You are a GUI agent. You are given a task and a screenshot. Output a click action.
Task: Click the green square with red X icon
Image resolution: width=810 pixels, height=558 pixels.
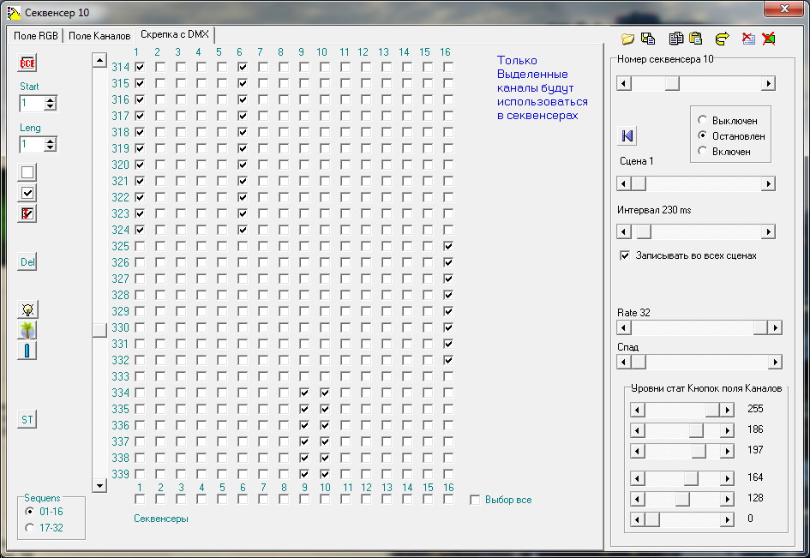tap(769, 39)
